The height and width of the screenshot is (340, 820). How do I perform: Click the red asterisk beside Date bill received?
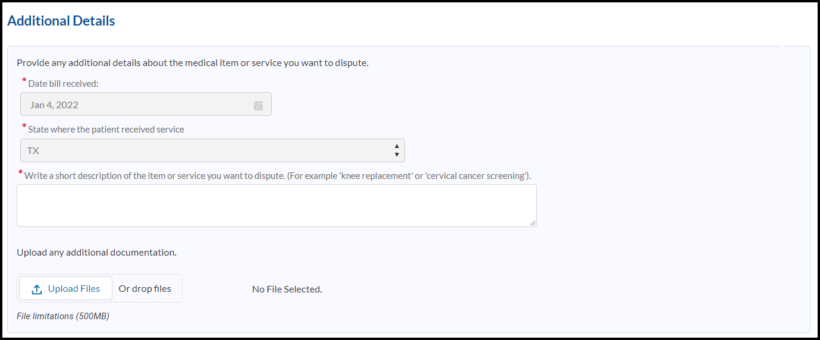[x=24, y=81]
